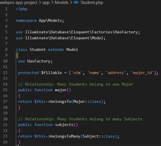Click HasFactory trait on line 10
The height and width of the screenshot is (146, 161).
pos(39,61)
